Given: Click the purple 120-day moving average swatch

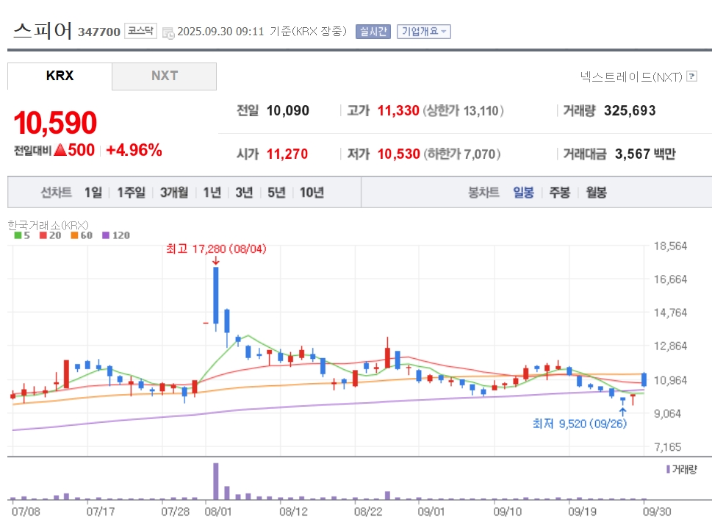Looking at the screenshot, I should click(x=106, y=235).
